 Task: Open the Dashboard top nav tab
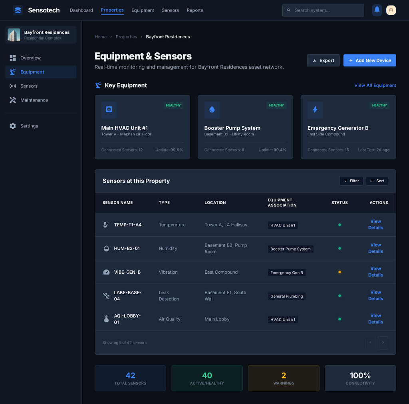(81, 10)
